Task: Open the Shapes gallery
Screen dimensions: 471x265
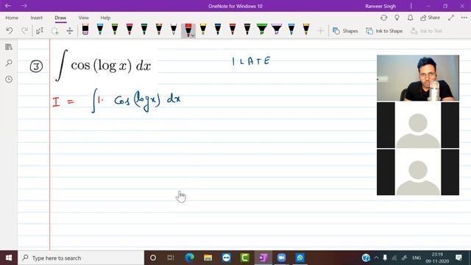Action: [x=345, y=31]
